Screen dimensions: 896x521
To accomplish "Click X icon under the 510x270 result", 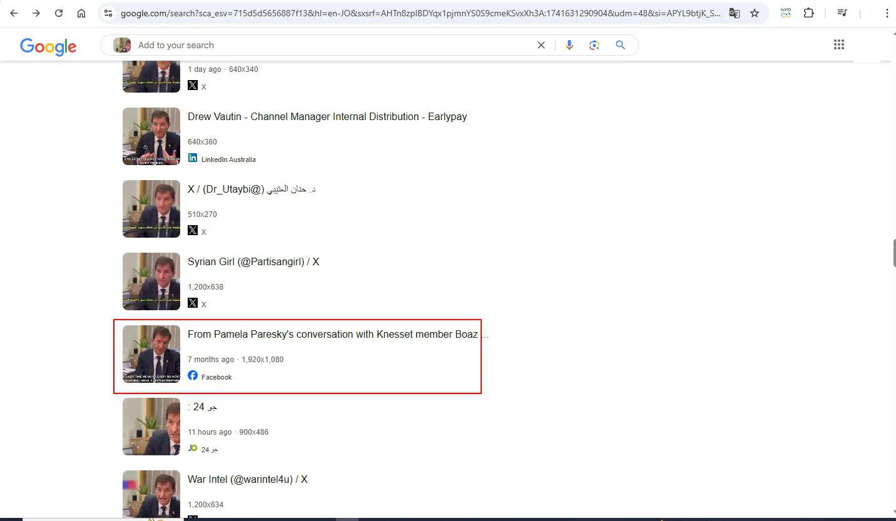I will tap(193, 230).
